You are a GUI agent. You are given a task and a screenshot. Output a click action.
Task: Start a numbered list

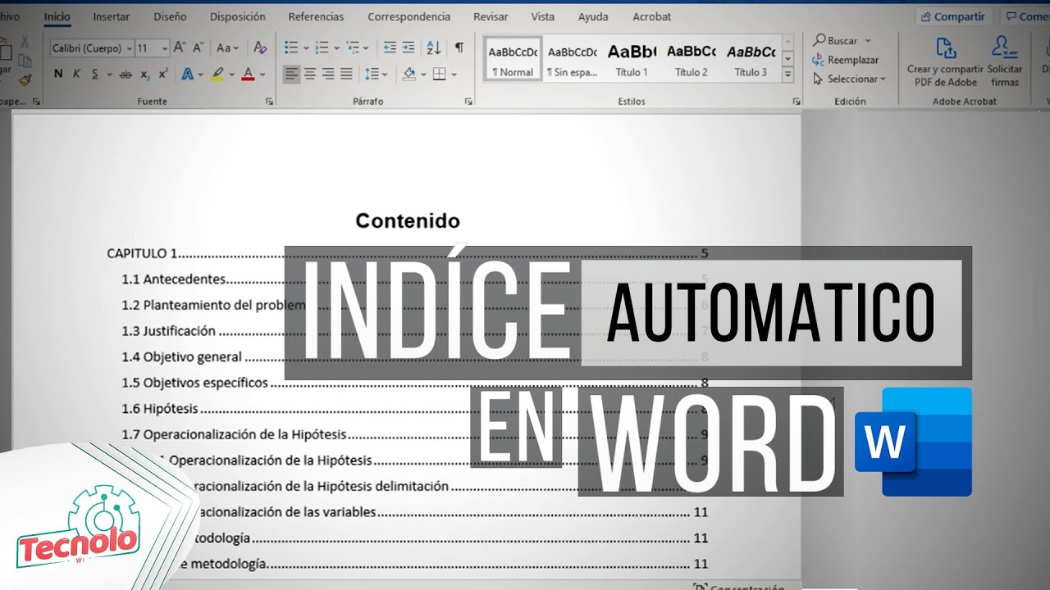tap(322, 48)
